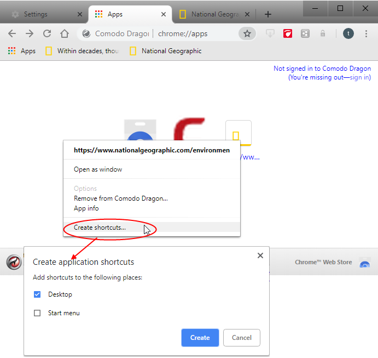The height and width of the screenshot is (358, 378).
Task: Close the Apps tab
Action: (164, 14)
